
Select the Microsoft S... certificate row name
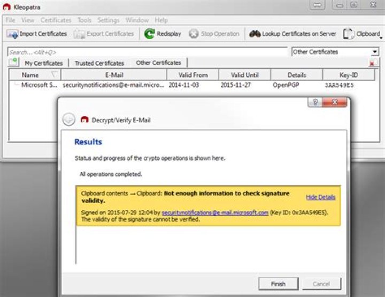tap(39, 85)
